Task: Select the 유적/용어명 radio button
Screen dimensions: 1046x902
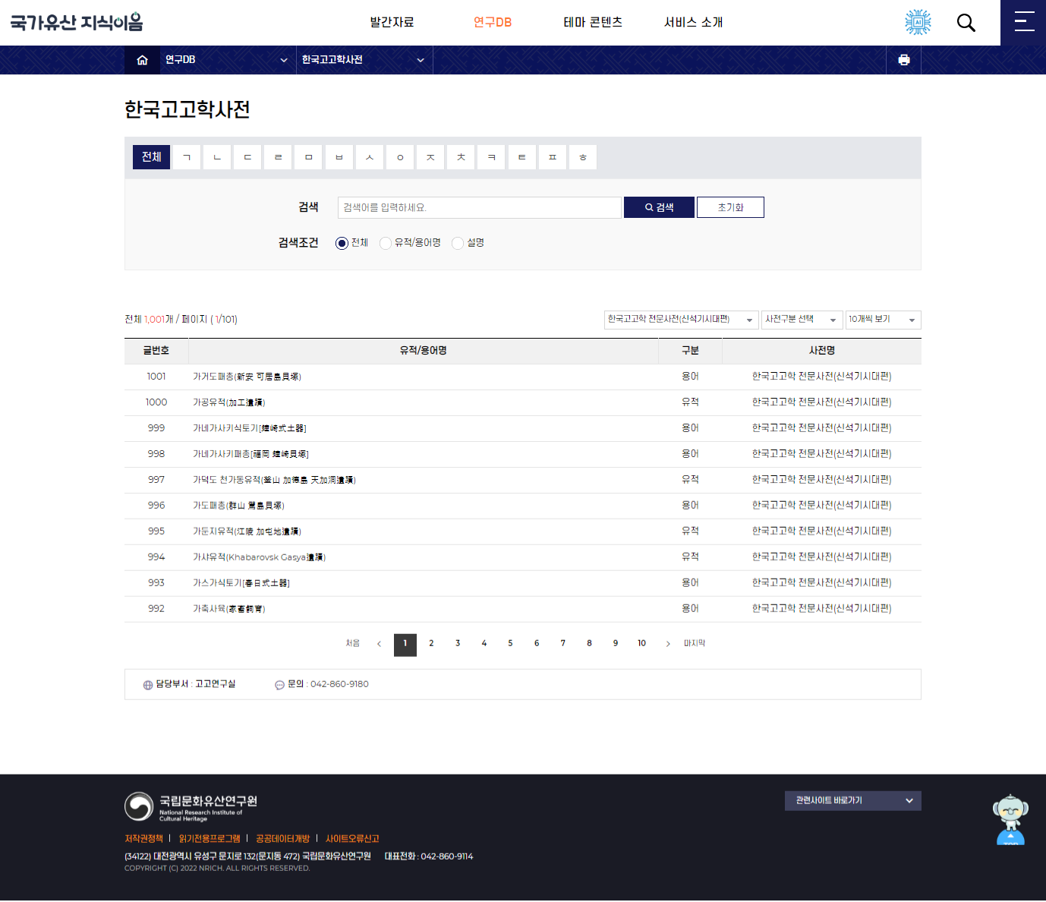Action: 386,243
